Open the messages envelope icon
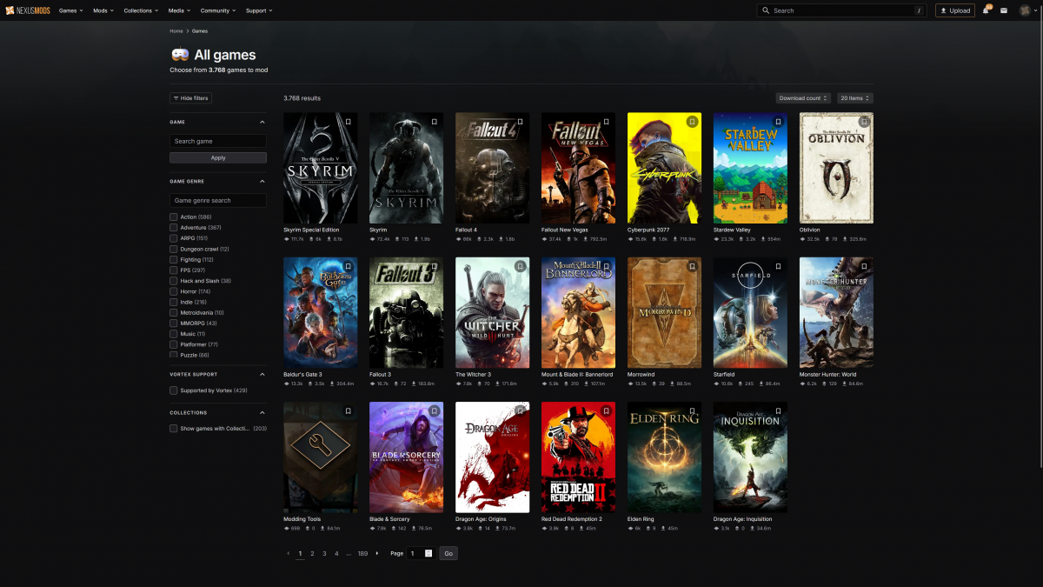The width and height of the screenshot is (1043, 587). pos(1003,10)
